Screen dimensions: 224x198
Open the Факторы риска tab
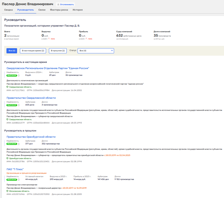tap(59, 10)
